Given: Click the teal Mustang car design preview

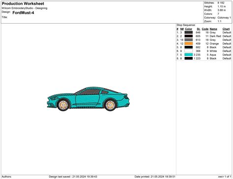Looking at the screenshot, I should coord(88,99).
